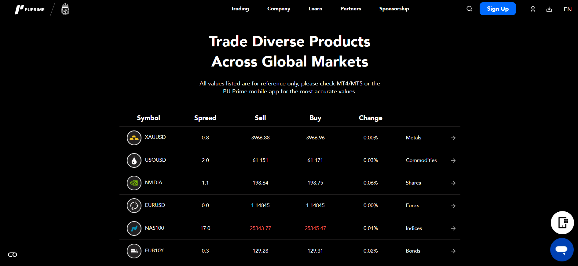Open the Partners menu item

point(351,9)
